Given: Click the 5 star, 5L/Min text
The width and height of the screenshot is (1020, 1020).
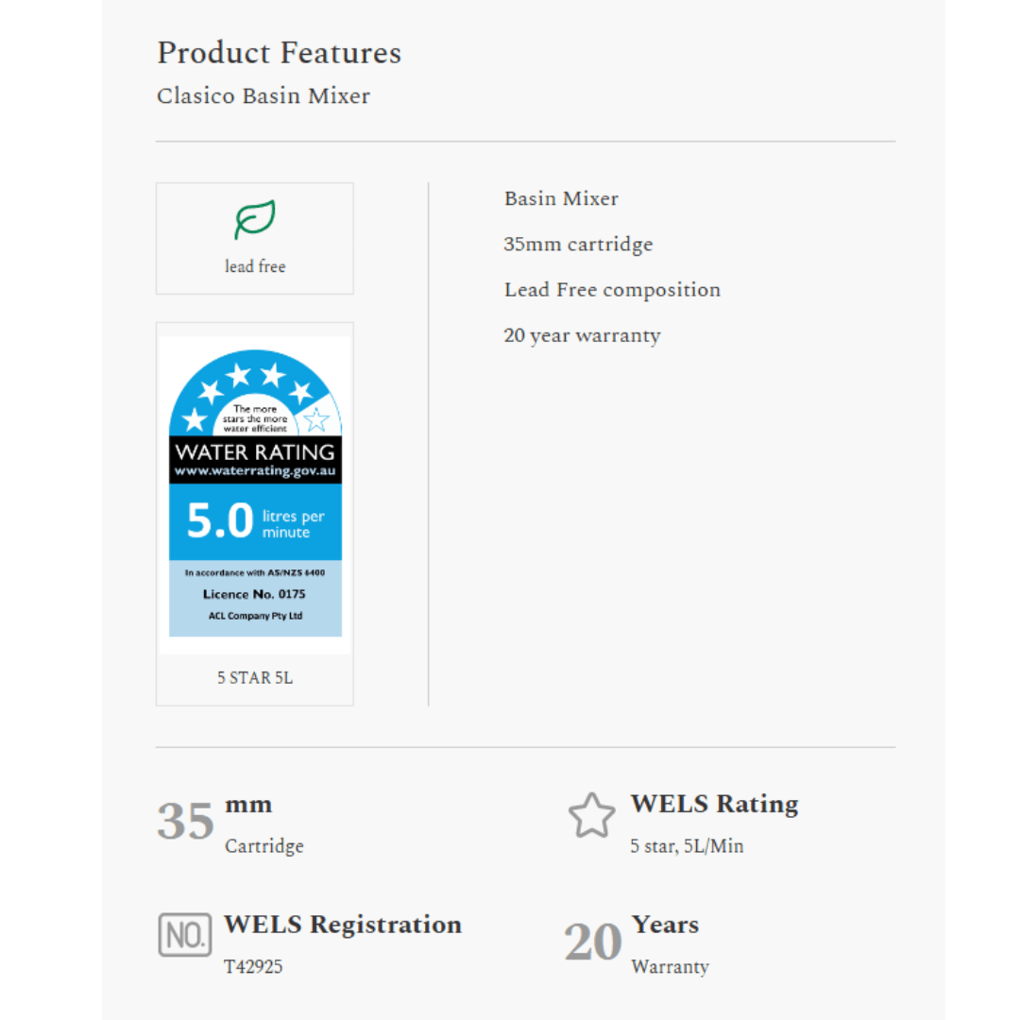Looking at the screenshot, I should (687, 846).
